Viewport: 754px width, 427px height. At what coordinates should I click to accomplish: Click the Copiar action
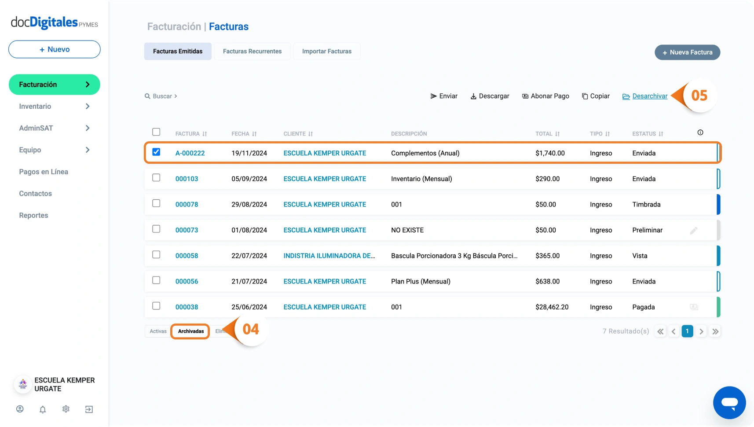click(x=596, y=96)
